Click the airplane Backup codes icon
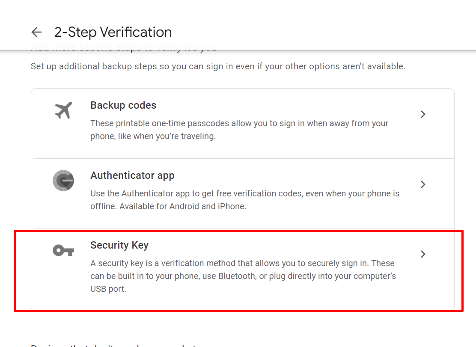Screen dimensions: 476x347 (63, 110)
